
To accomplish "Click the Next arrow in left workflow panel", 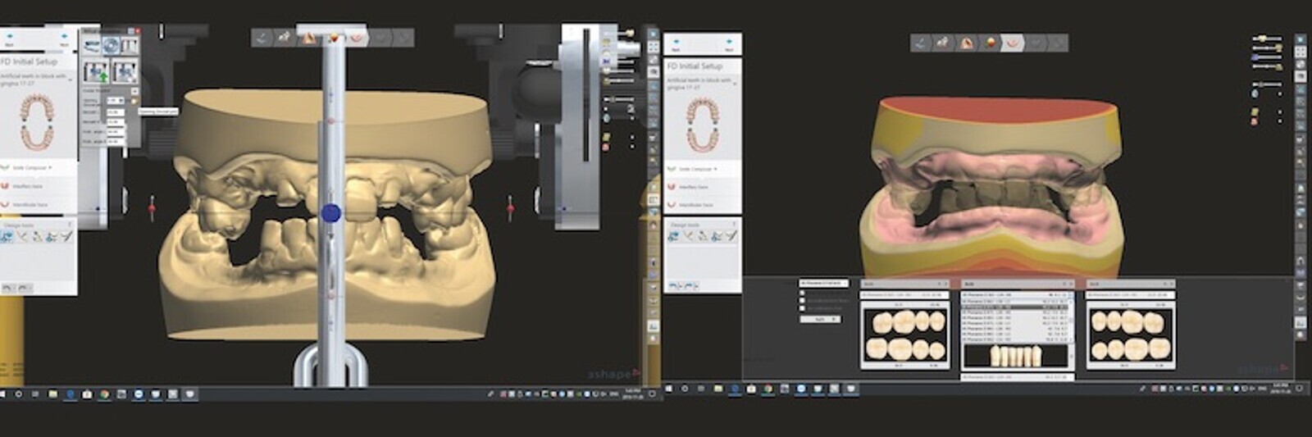I will (64, 39).
